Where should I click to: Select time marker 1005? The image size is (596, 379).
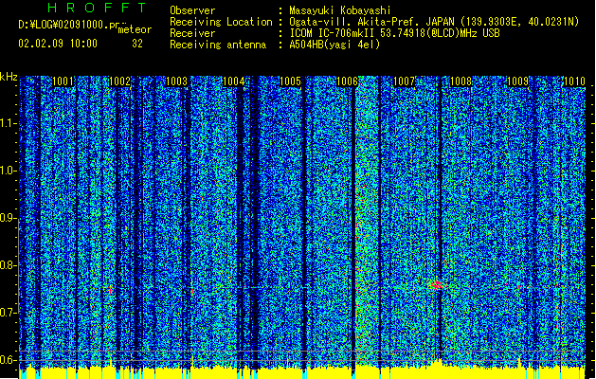[290, 81]
